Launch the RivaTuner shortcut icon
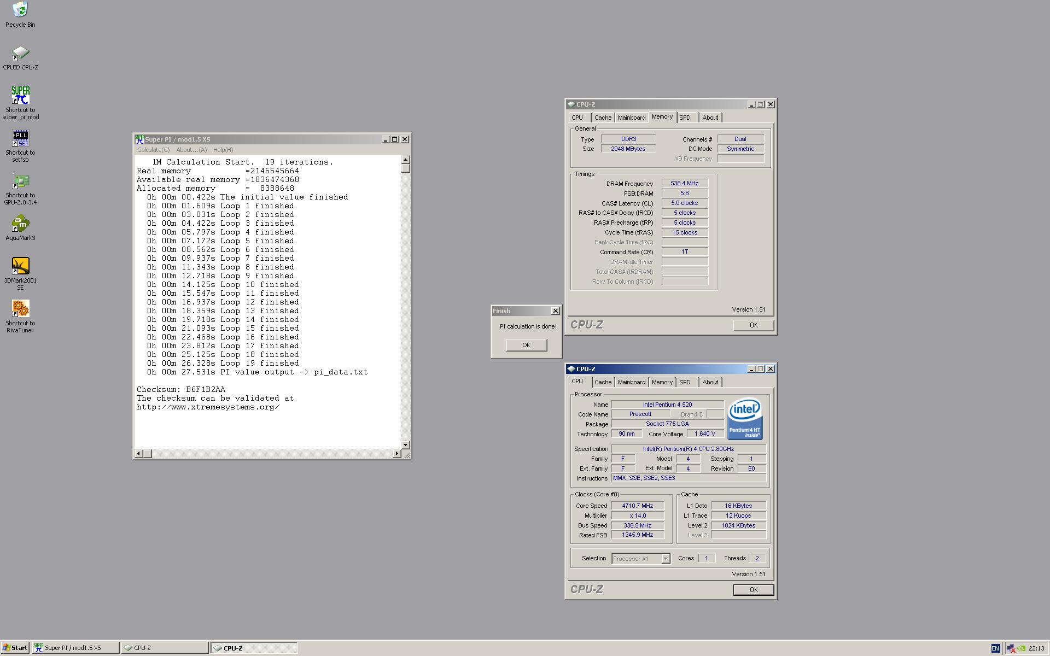Image resolution: width=1050 pixels, height=656 pixels. coord(20,317)
